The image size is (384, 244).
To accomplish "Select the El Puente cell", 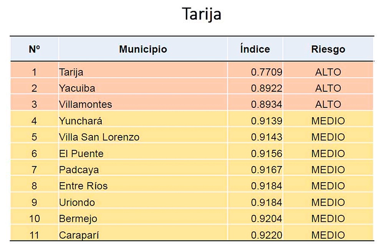I will 143,153.
